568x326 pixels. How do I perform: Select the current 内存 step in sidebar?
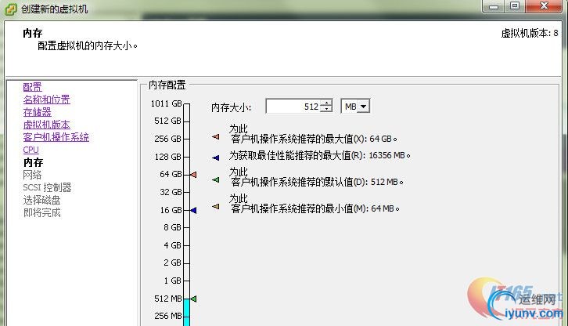33,162
